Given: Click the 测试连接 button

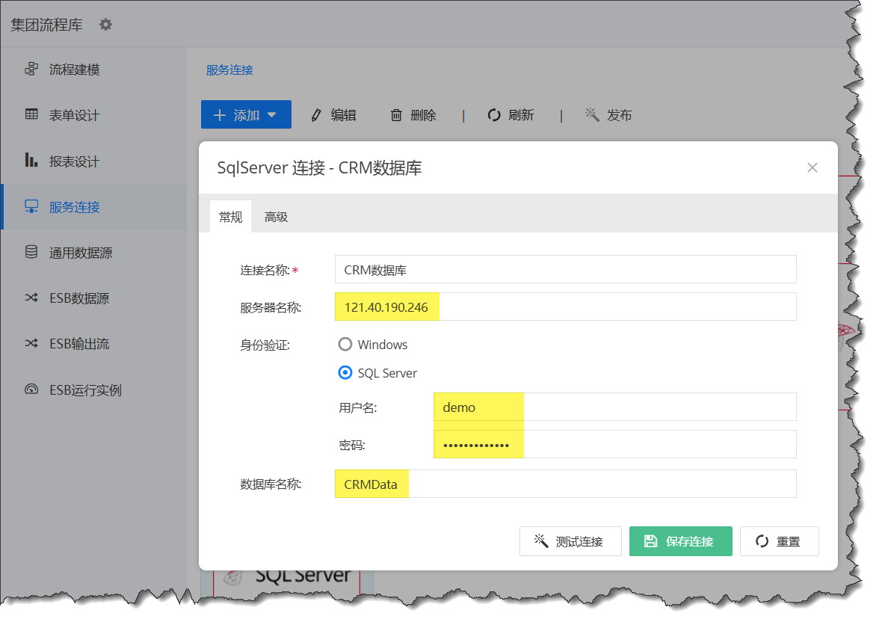Looking at the screenshot, I should coord(570,541).
